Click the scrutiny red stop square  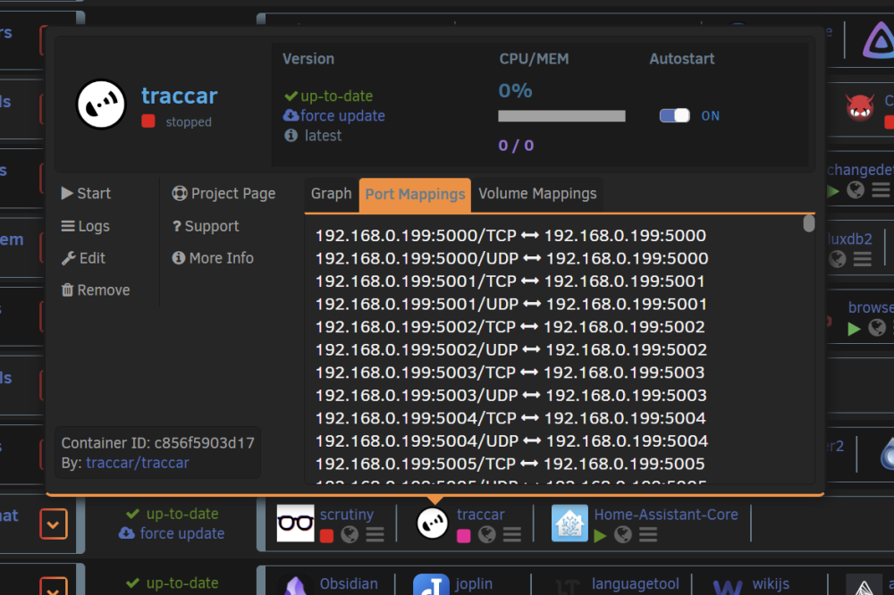pyautogui.click(x=326, y=536)
